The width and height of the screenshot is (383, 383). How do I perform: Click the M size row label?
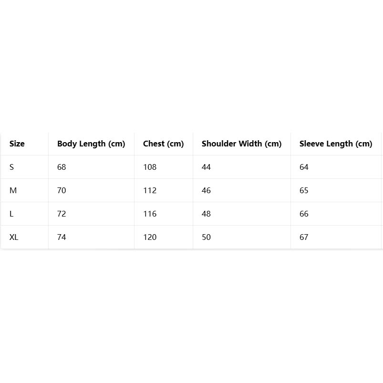[x=13, y=190]
